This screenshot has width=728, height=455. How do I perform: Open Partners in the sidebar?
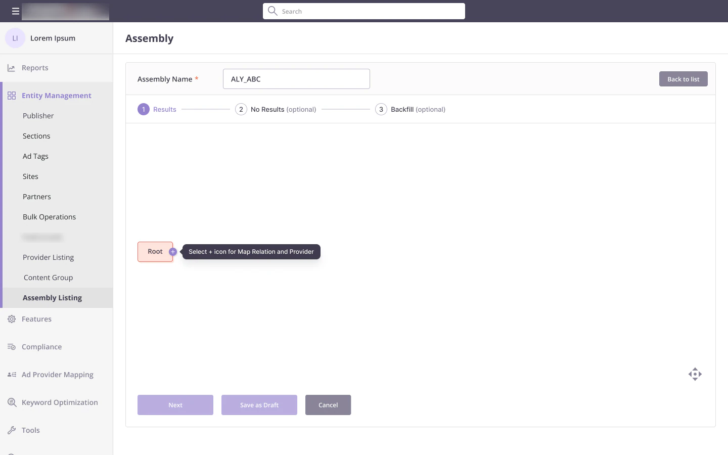coord(37,197)
